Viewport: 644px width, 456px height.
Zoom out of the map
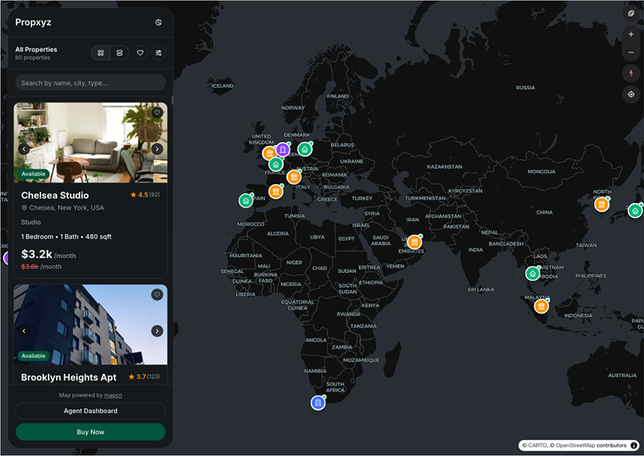631,53
